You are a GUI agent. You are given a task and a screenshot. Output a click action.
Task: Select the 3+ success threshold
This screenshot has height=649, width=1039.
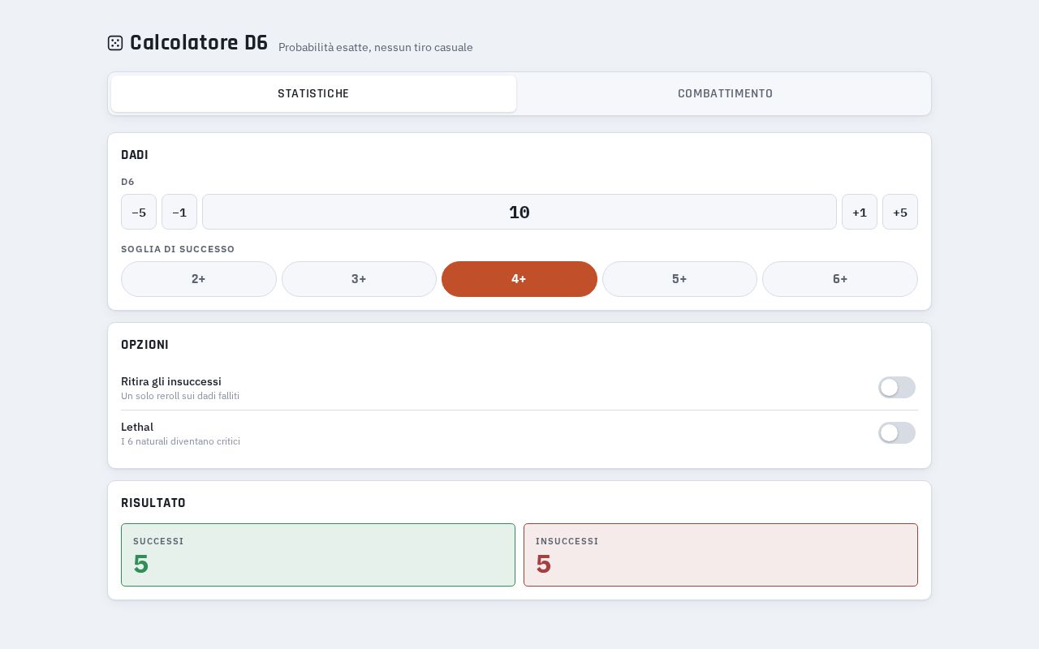359,279
